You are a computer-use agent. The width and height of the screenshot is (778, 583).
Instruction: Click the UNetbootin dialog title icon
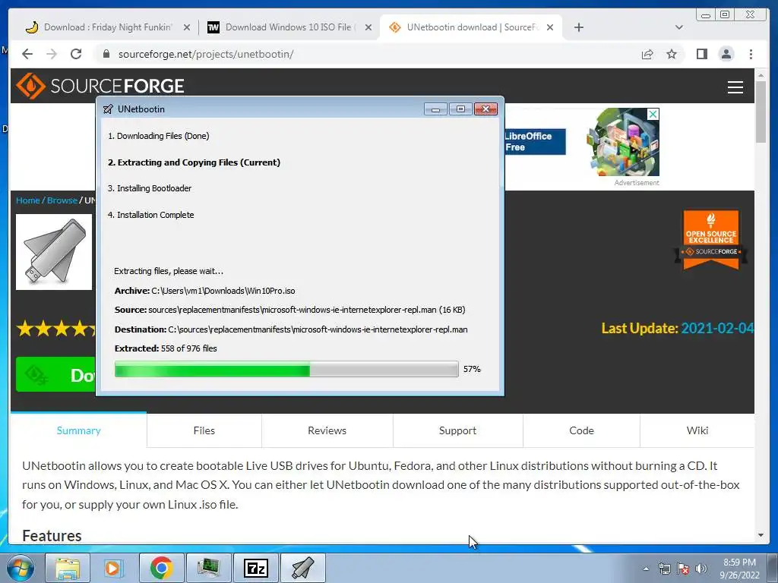108,109
